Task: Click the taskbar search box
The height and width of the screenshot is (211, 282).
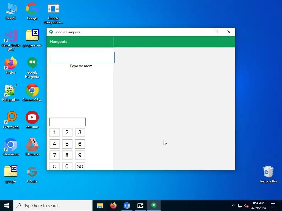Action: [x=53, y=206]
